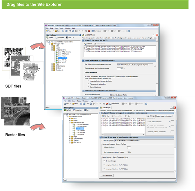Click Generalize percentage field showing 100
This screenshot has height=191, width=195.
point(120,69)
